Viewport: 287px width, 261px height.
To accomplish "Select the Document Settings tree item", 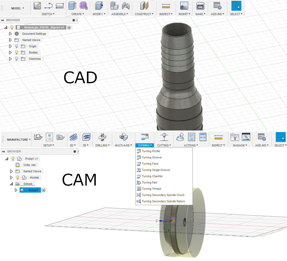I will point(34,34).
